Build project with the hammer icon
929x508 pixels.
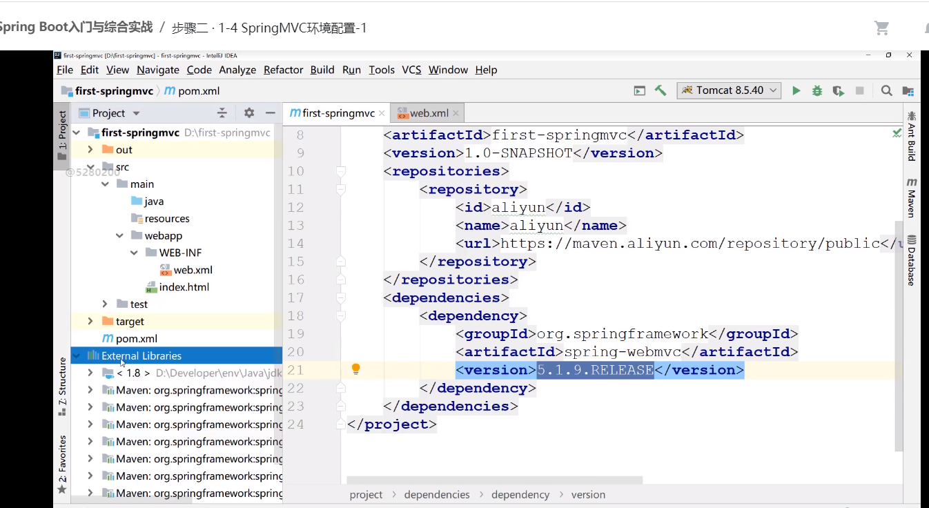tap(661, 90)
